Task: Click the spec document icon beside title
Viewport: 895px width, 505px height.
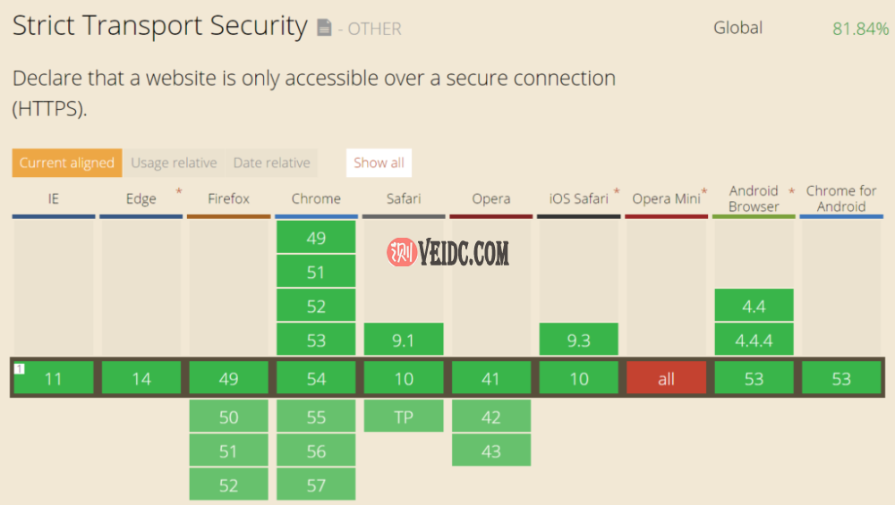Action: coord(324,29)
